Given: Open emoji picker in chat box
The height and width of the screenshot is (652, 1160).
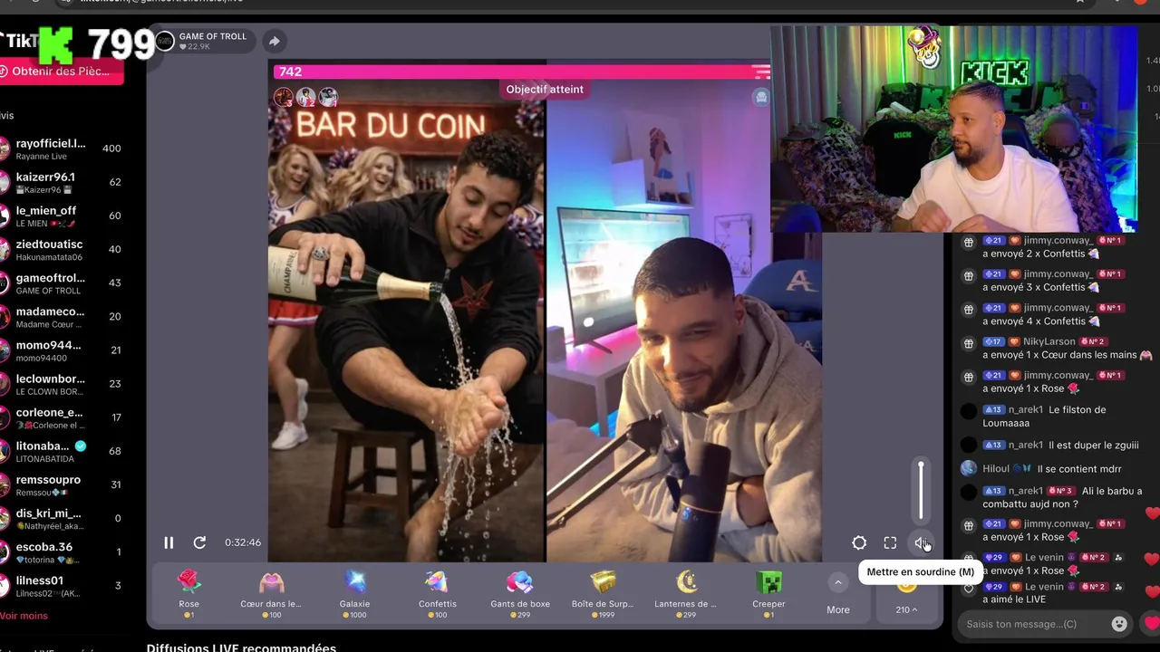Looking at the screenshot, I should coord(1119,624).
